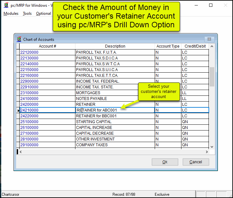Screen dimensions: 233x198
Task: Click the QN cell for STARTING CAPITAL
Action: point(195,122)
